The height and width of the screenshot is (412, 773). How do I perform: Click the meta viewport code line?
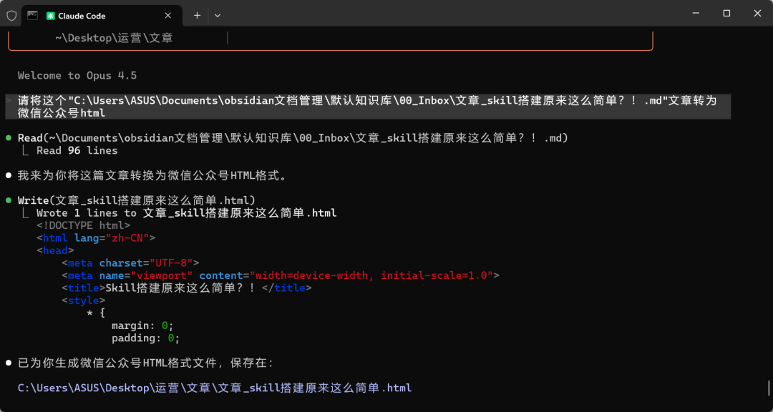point(281,275)
